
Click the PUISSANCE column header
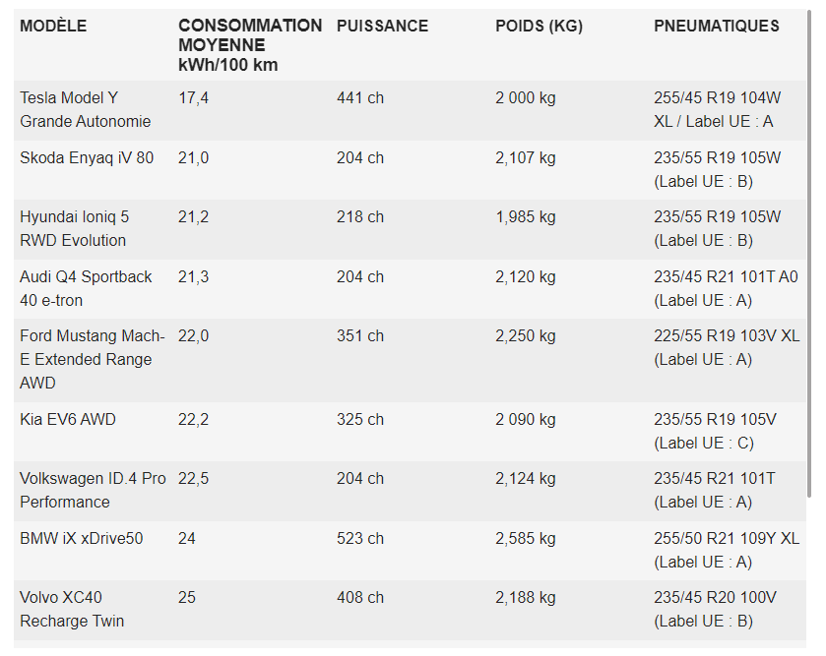382,26
